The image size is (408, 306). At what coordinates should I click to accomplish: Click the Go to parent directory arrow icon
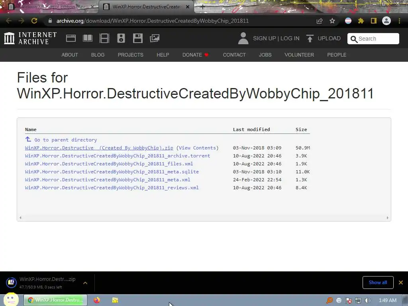coord(28,139)
